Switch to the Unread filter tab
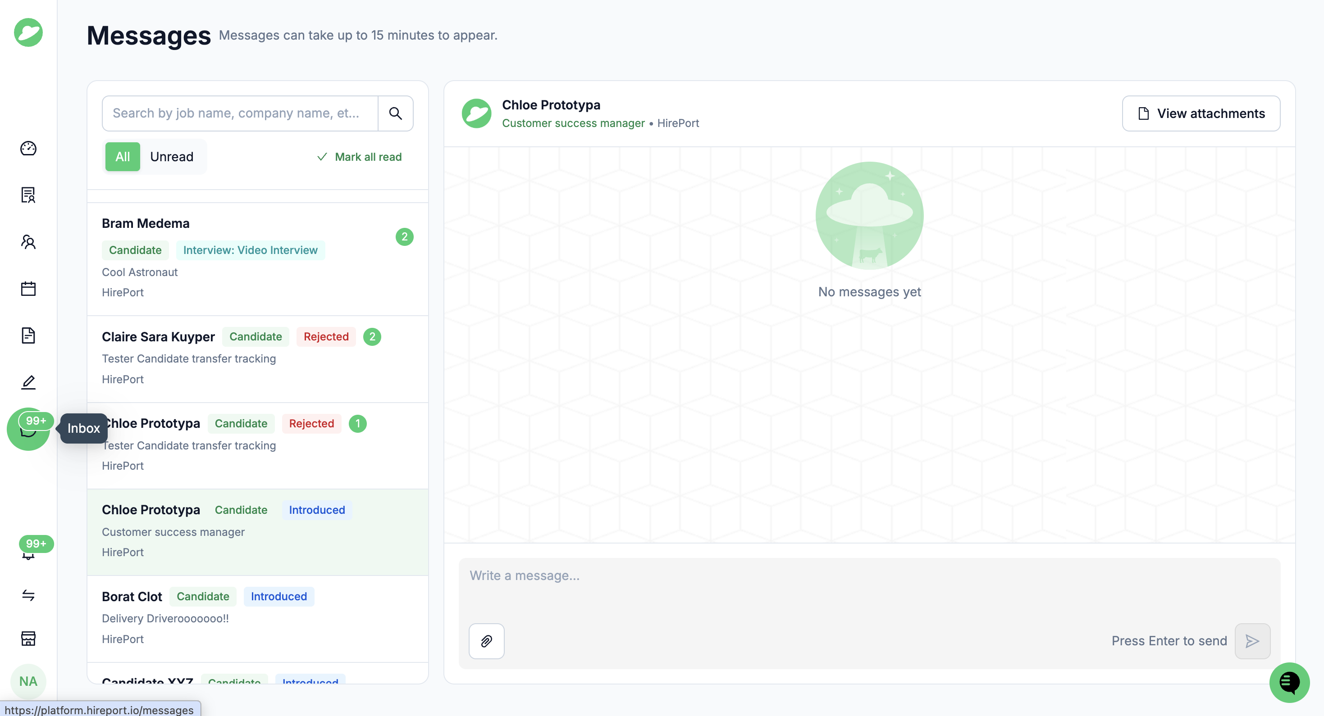The height and width of the screenshot is (716, 1324). coord(172,157)
